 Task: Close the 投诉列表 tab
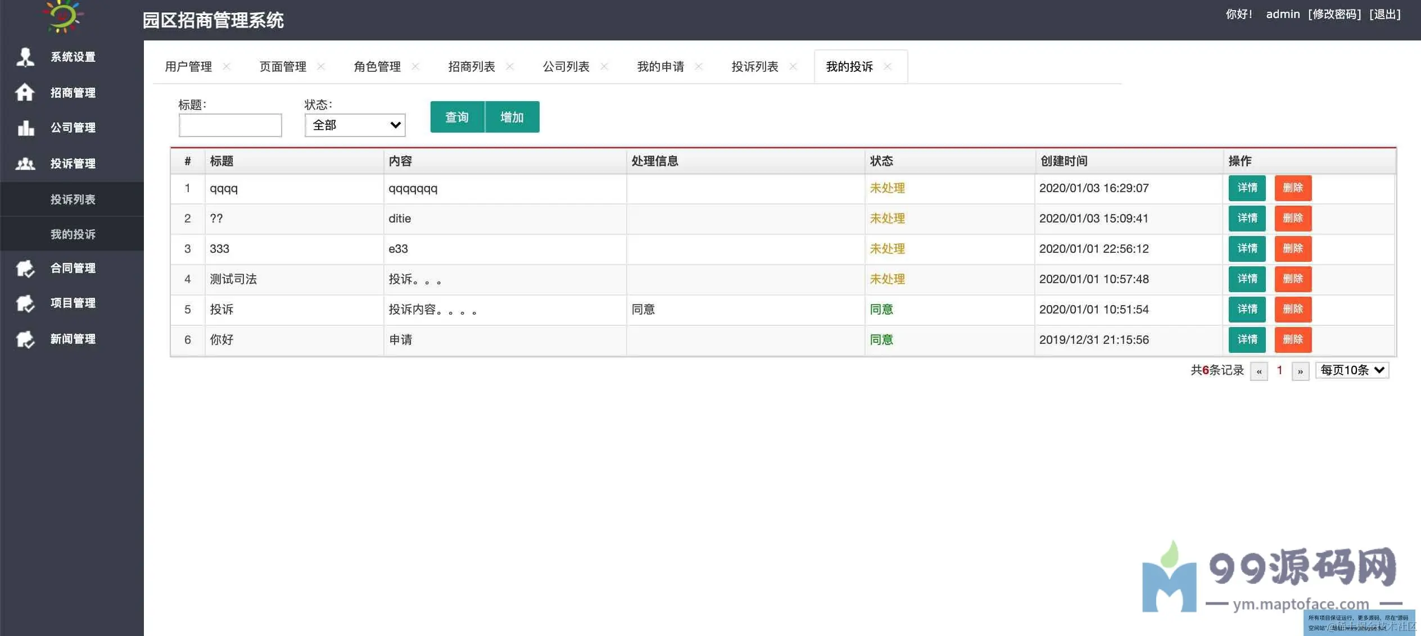793,66
